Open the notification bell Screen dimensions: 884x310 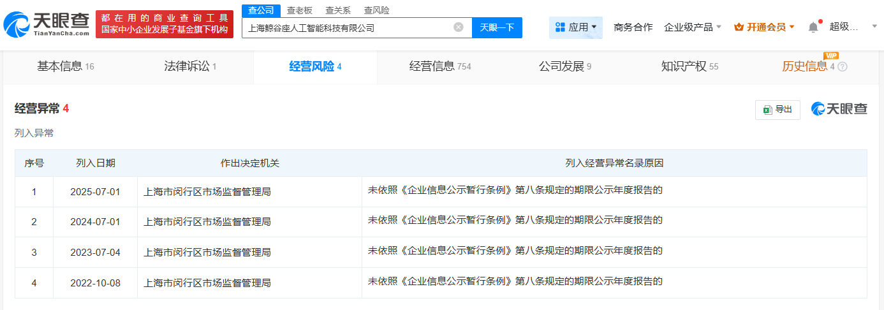point(813,27)
